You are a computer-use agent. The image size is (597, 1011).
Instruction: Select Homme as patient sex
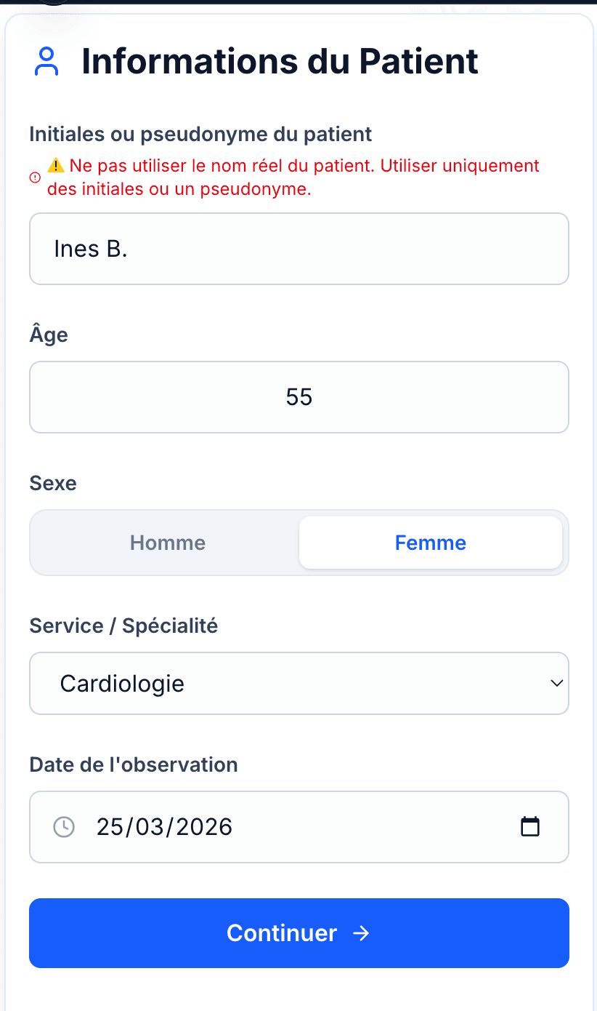167,543
